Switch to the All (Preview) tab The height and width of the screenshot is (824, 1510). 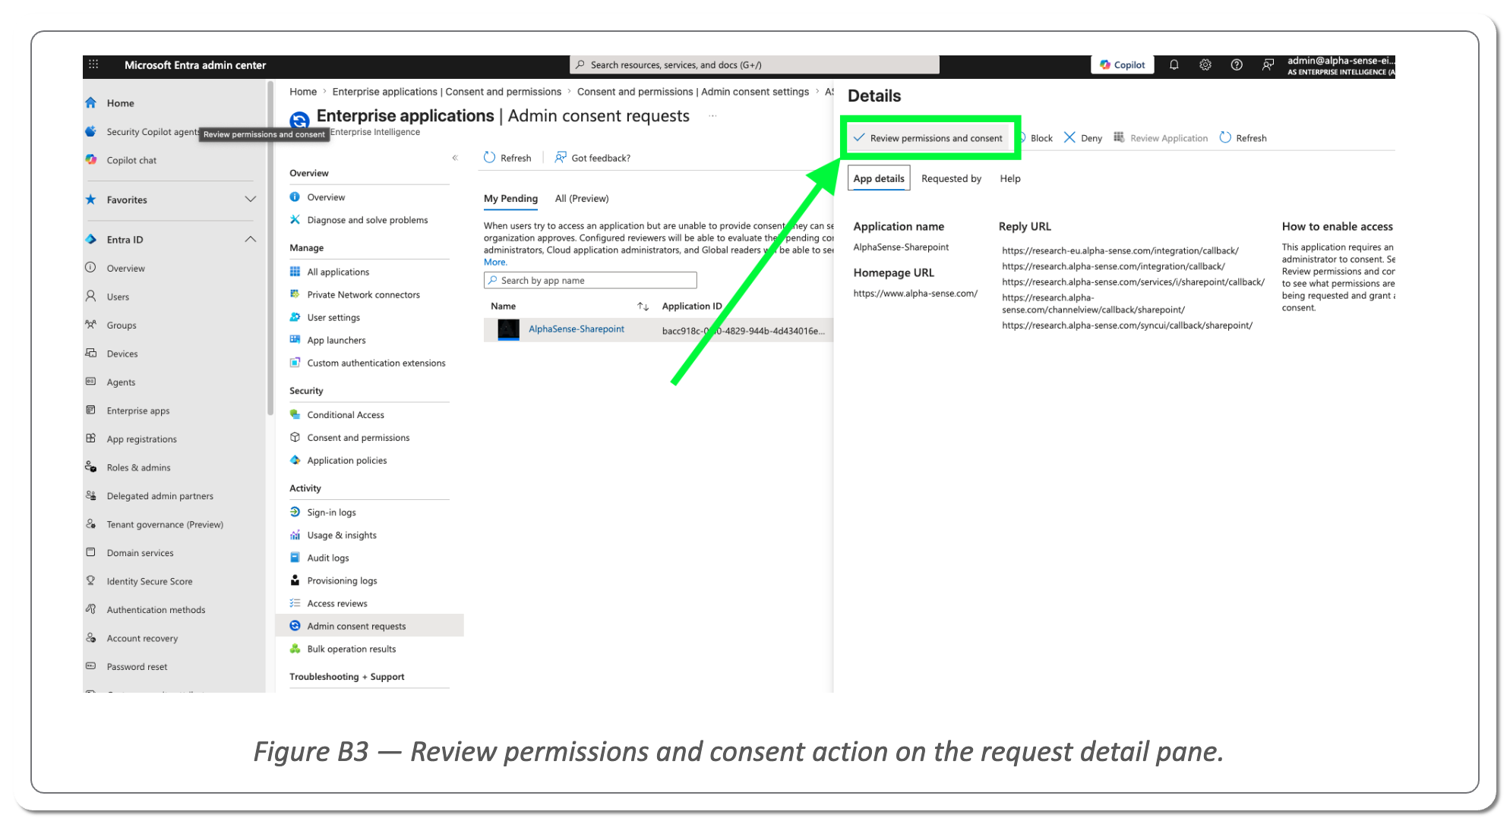[582, 198]
